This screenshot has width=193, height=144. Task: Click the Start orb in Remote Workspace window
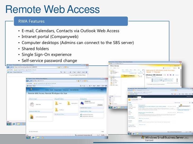pyautogui.click(x=28, y=137)
